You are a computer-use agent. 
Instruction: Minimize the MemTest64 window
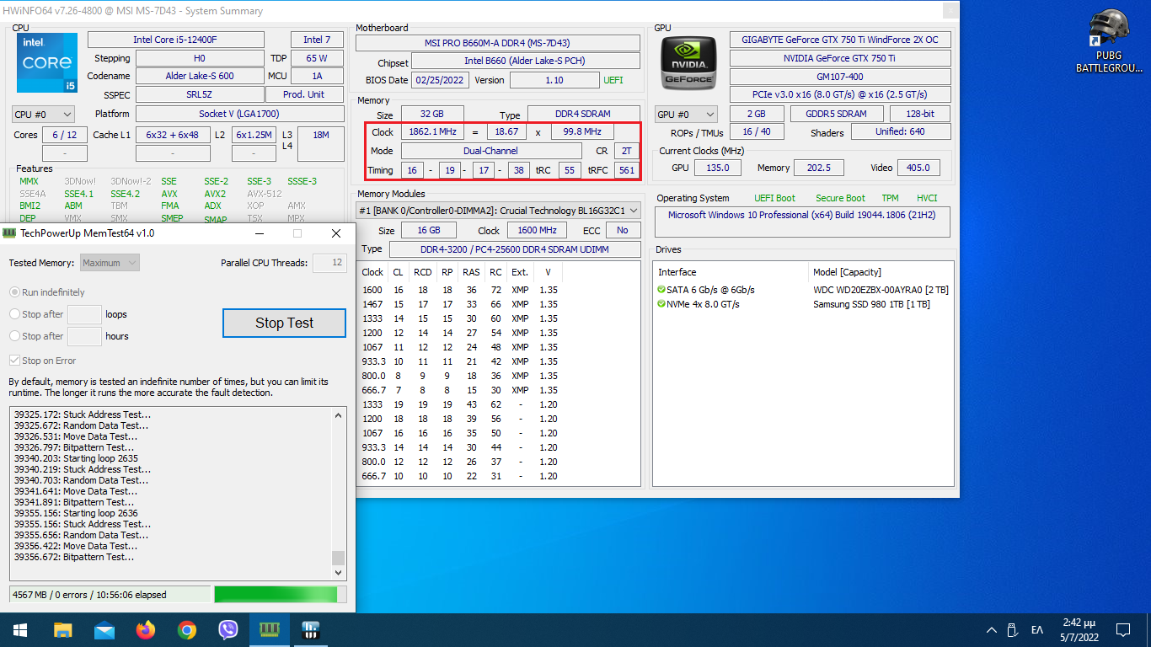pyautogui.click(x=258, y=233)
